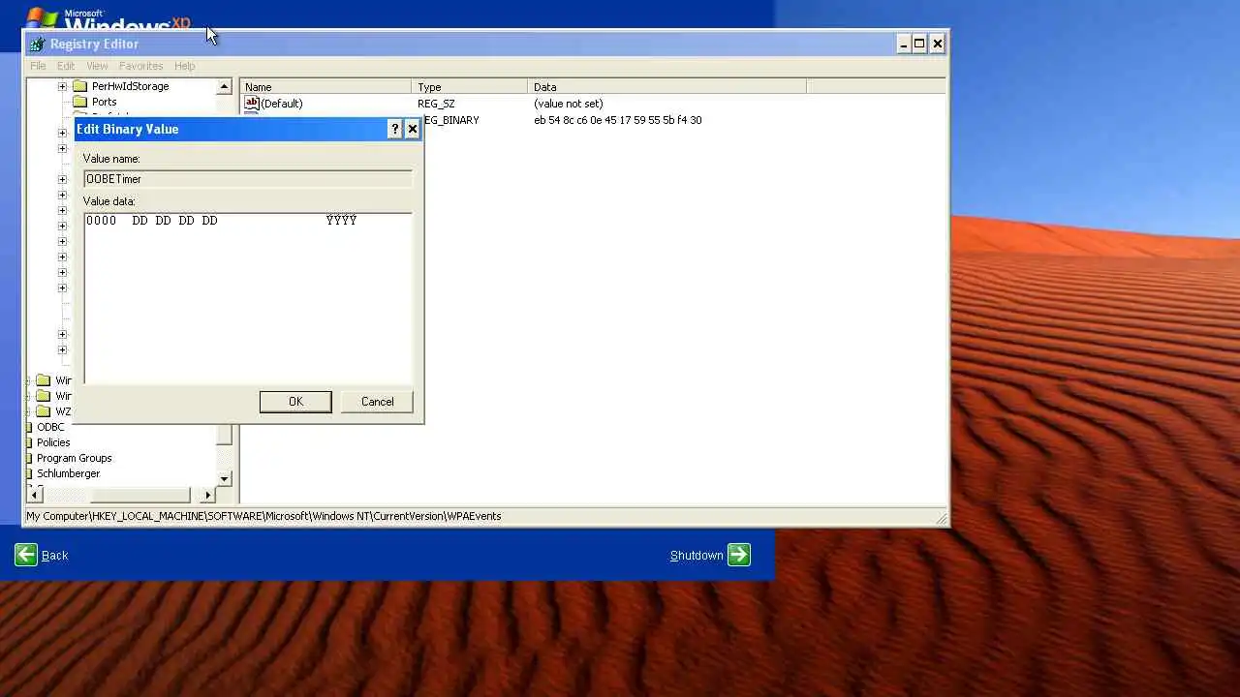Click the 'DD DD DD DD' hex bytes

point(174,221)
